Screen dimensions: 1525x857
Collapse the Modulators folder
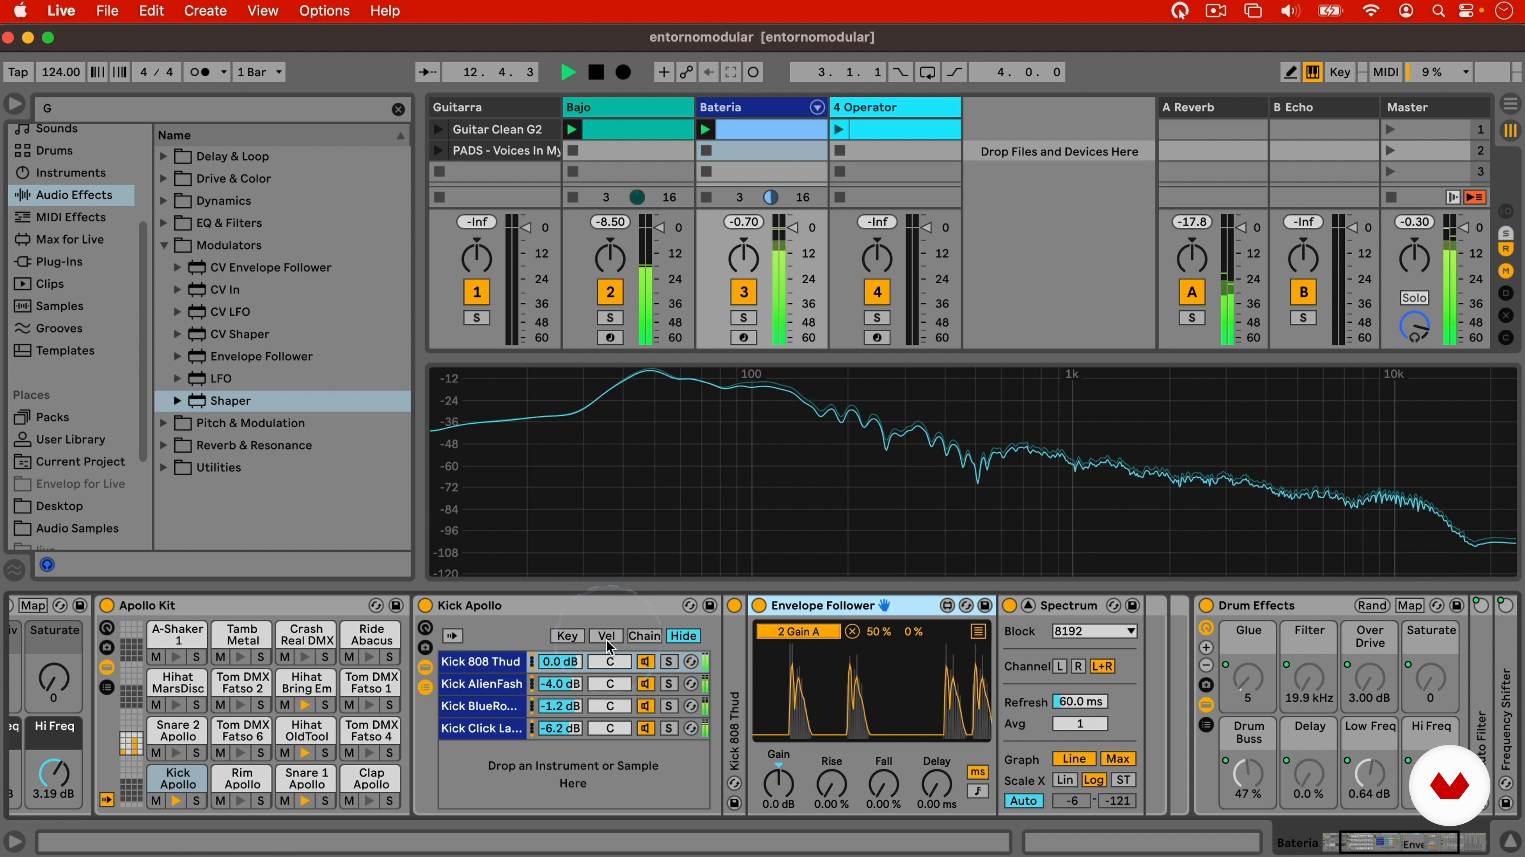point(164,246)
